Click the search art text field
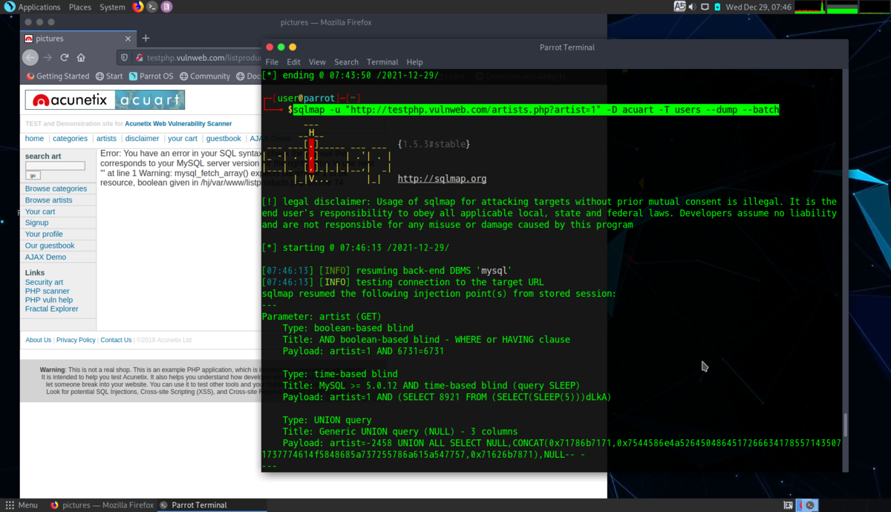Screen dimensions: 891x512 55,166
